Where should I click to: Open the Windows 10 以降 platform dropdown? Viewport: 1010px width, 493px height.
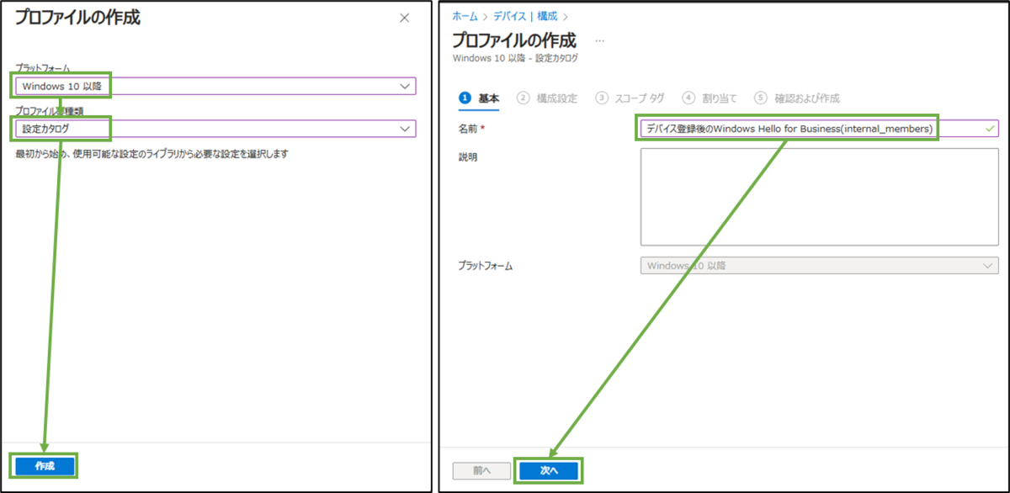point(215,86)
